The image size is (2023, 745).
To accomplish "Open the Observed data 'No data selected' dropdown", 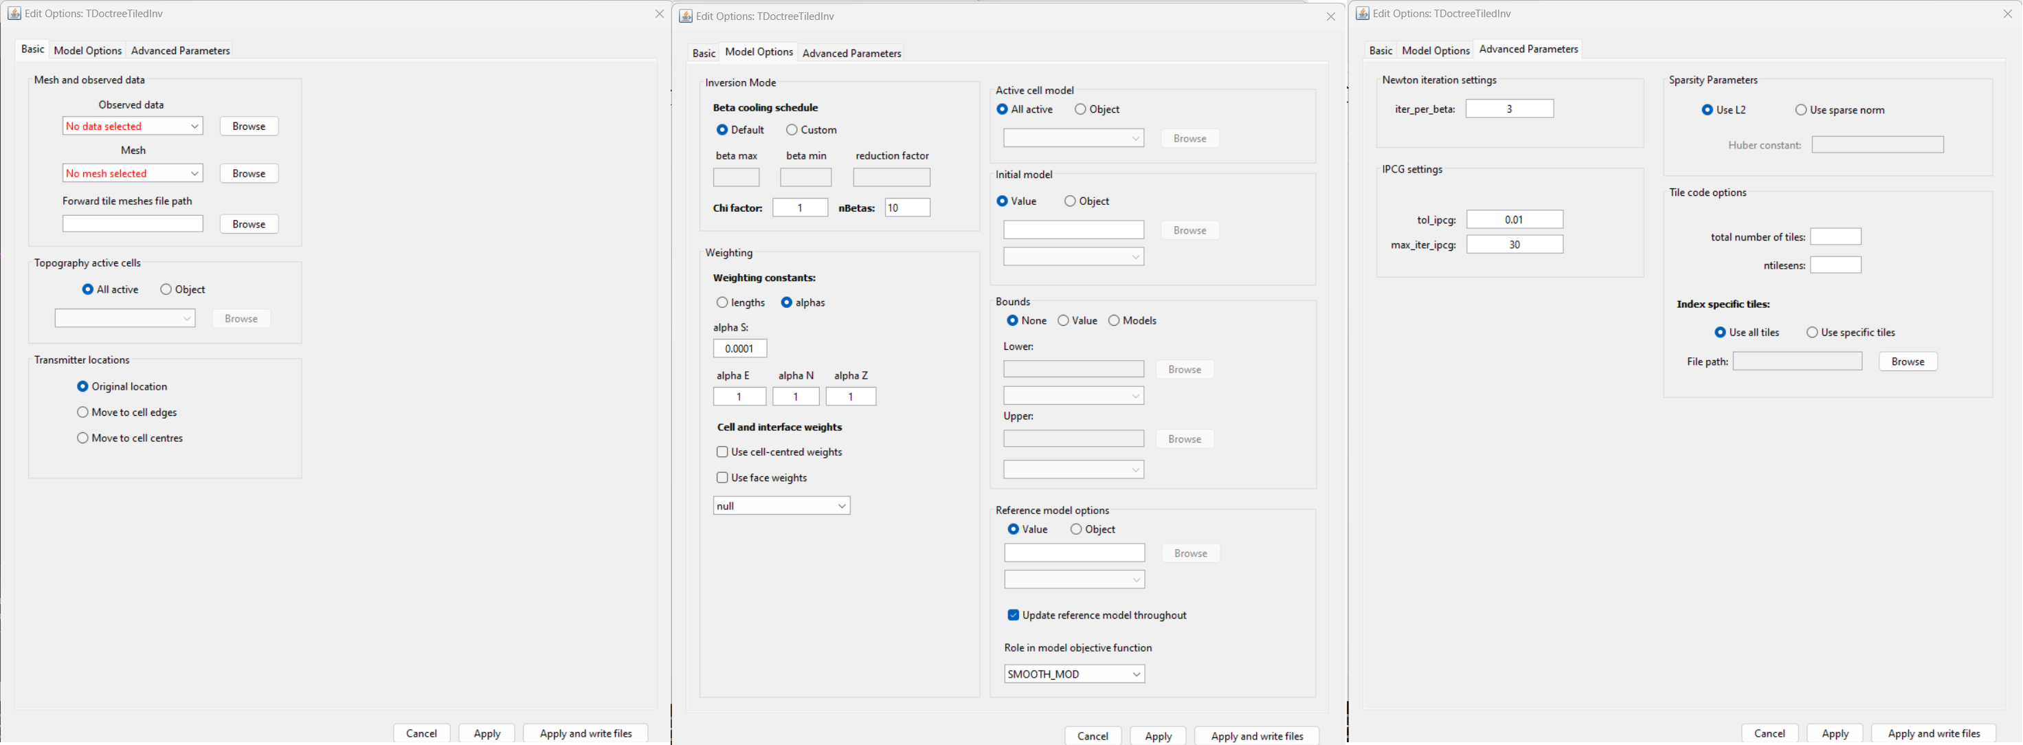I will tap(133, 126).
